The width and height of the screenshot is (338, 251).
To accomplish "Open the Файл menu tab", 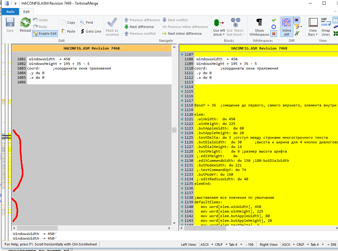I will pos(10,12).
